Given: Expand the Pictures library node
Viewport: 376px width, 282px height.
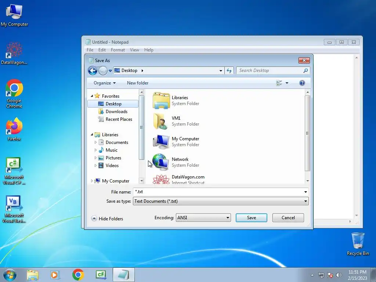Looking at the screenshot, I should pos(95,158).
